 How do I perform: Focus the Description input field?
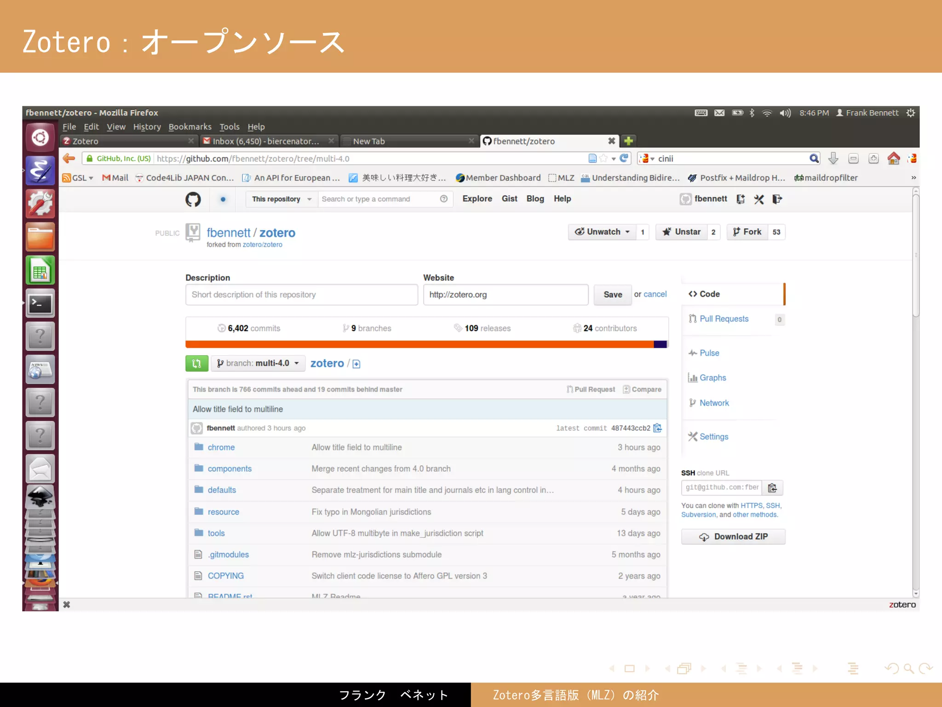pyautogui.click(x=302, y=295)
